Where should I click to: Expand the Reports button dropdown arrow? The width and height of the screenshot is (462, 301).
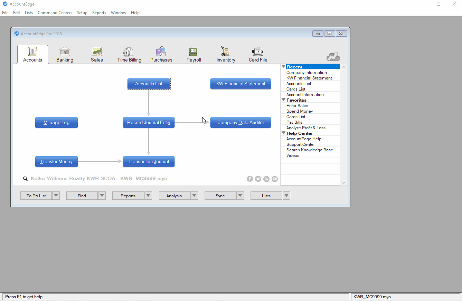148,196
